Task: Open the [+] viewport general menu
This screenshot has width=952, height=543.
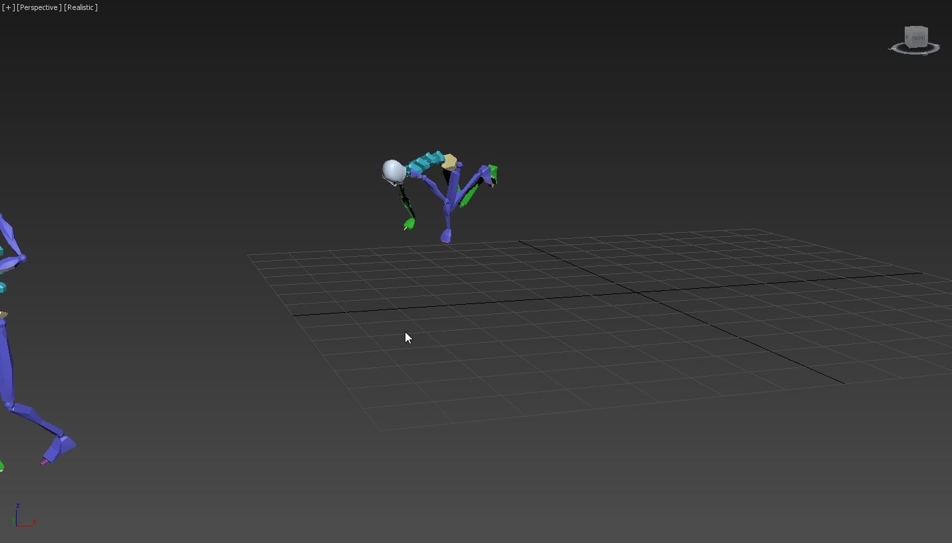Action: point(8,7)
